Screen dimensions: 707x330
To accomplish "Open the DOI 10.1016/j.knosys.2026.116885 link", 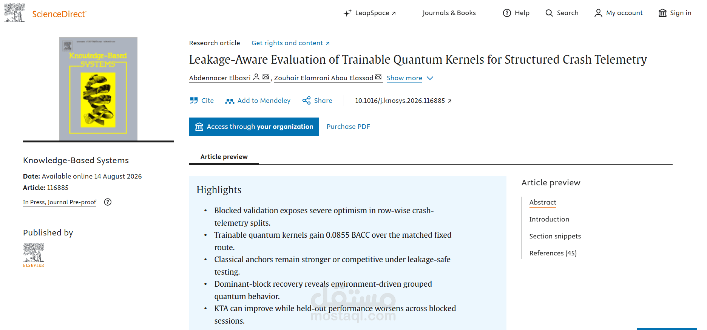I will (x=403, y=101).
